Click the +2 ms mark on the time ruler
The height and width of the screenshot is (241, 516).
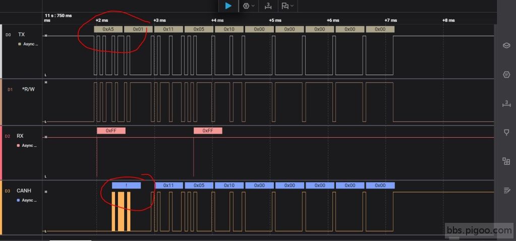coord(101,20)
